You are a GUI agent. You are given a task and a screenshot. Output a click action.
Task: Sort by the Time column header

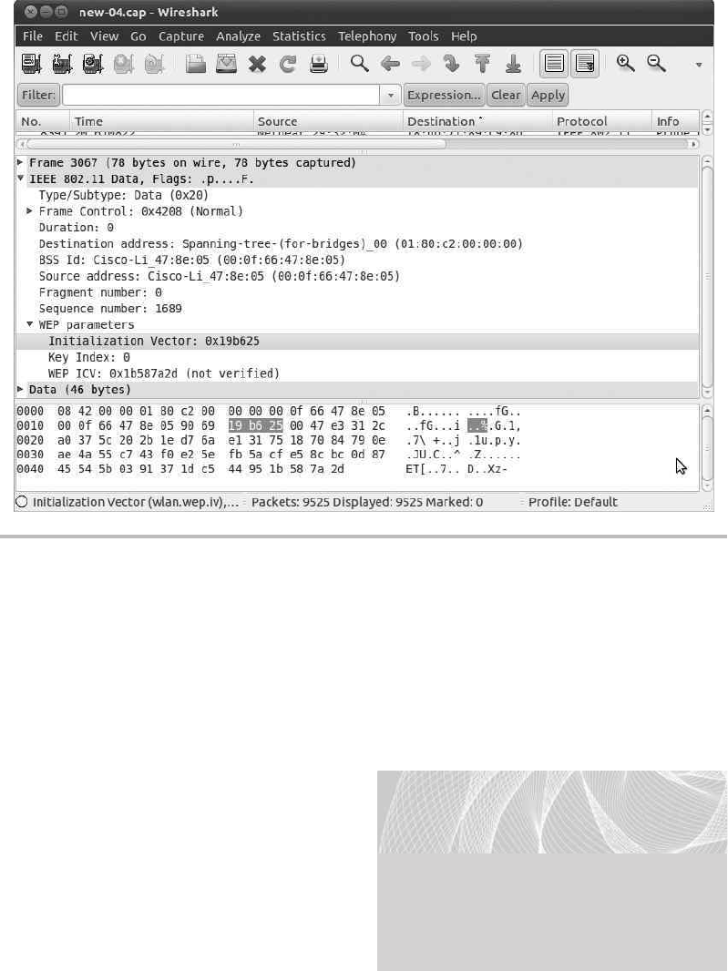tap(161, 121)
